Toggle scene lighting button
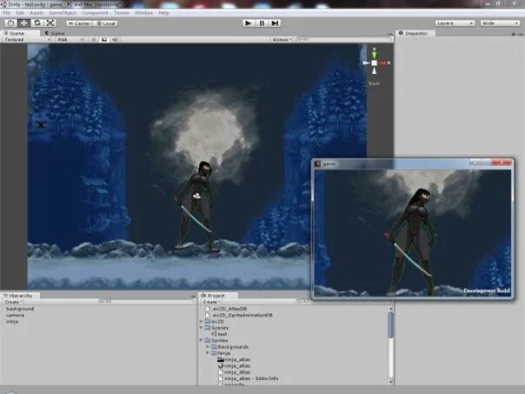 (93, 39)
